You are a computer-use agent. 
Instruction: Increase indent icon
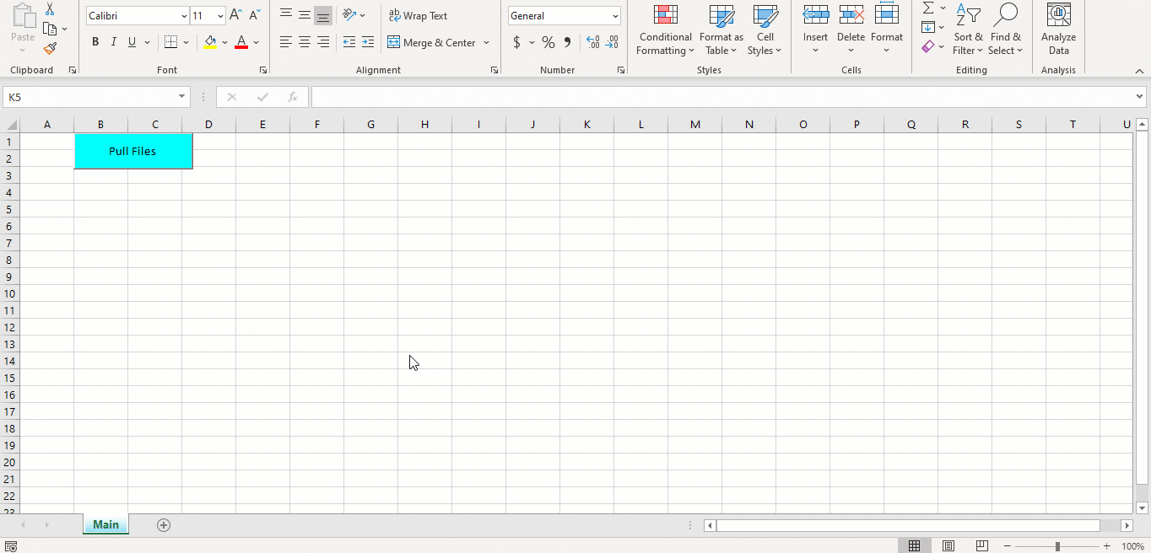(x=368, y=42)
